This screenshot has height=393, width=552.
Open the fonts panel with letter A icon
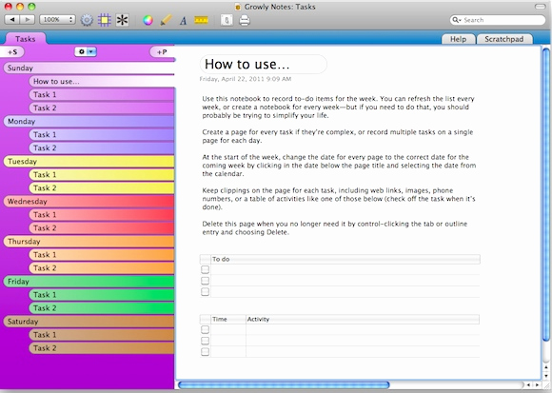183,21
